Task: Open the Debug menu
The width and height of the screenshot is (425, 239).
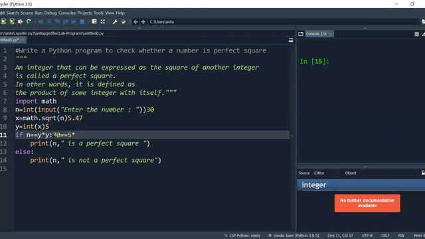Action: pos(50,13)
